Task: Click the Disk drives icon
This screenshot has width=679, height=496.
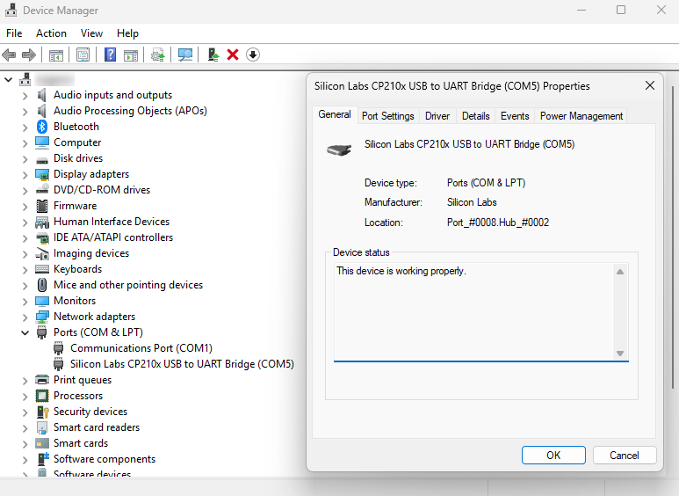Action: point(42,159)
